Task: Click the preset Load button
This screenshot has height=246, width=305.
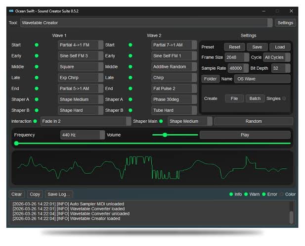Action: click(x=280, y=47)
